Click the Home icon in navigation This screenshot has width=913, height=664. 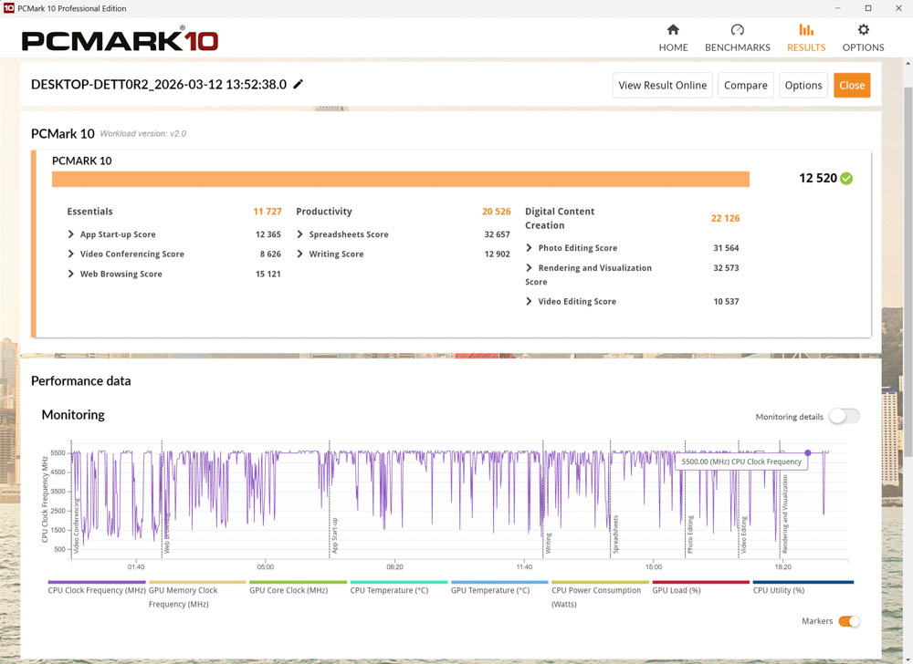click(x=673, y=30)
